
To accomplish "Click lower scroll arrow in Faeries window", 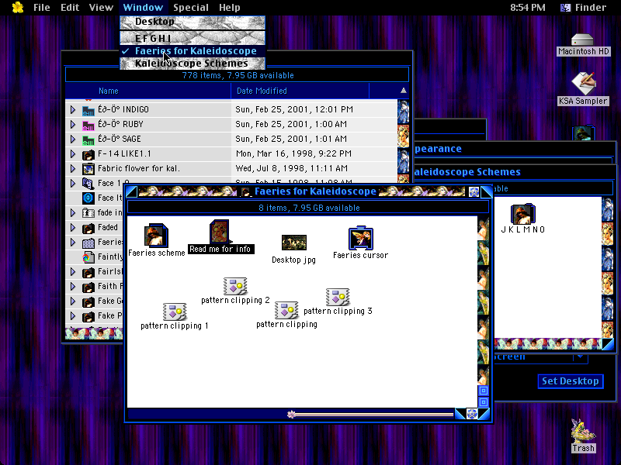I will click(x=484, y=402).
